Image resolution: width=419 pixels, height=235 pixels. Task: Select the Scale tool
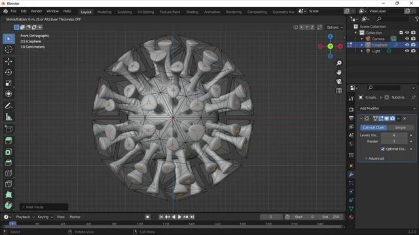9,83
